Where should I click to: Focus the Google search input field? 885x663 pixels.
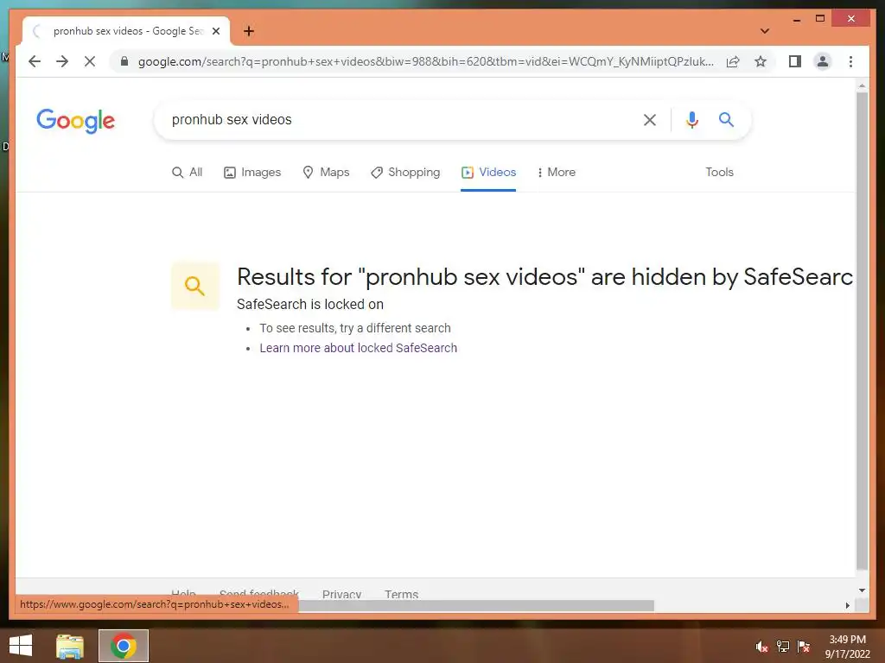[401, 119]
